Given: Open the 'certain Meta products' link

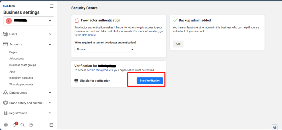Looking at the screenshot, I should (100, 70).
